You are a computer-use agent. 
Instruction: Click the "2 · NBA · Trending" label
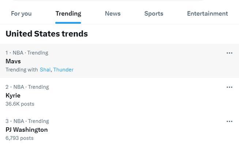click(27, 87)
